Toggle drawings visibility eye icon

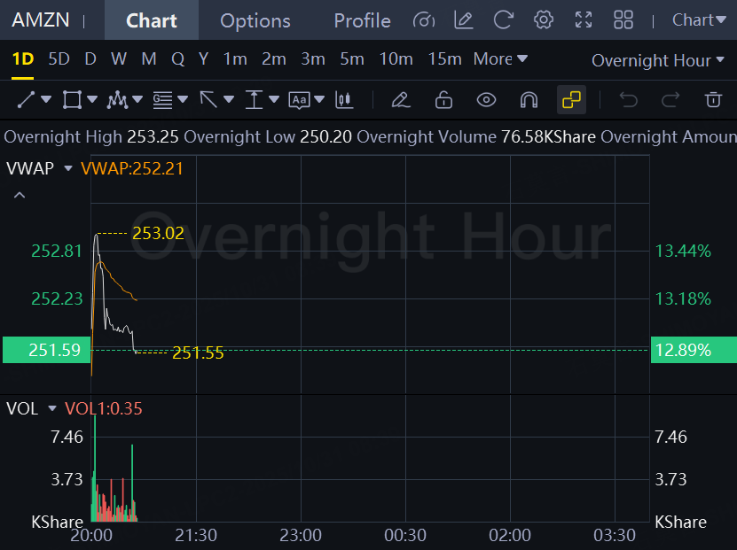pos(486,100)
